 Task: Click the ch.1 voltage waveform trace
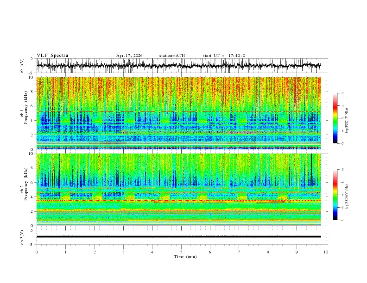tap(178, 66)
